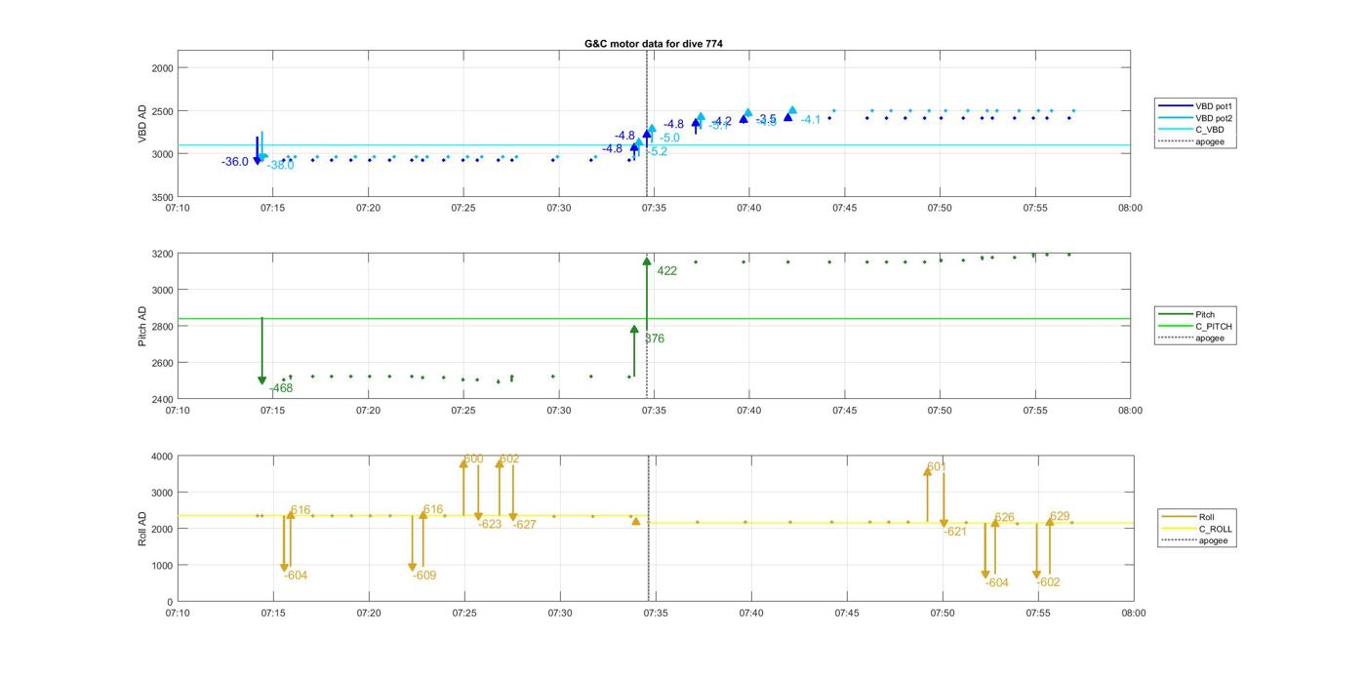The width and height of the screenshot is (1366, 676).
Task: Click the green arrowhead above the 422 label
Action: click(x=647, y=260)
